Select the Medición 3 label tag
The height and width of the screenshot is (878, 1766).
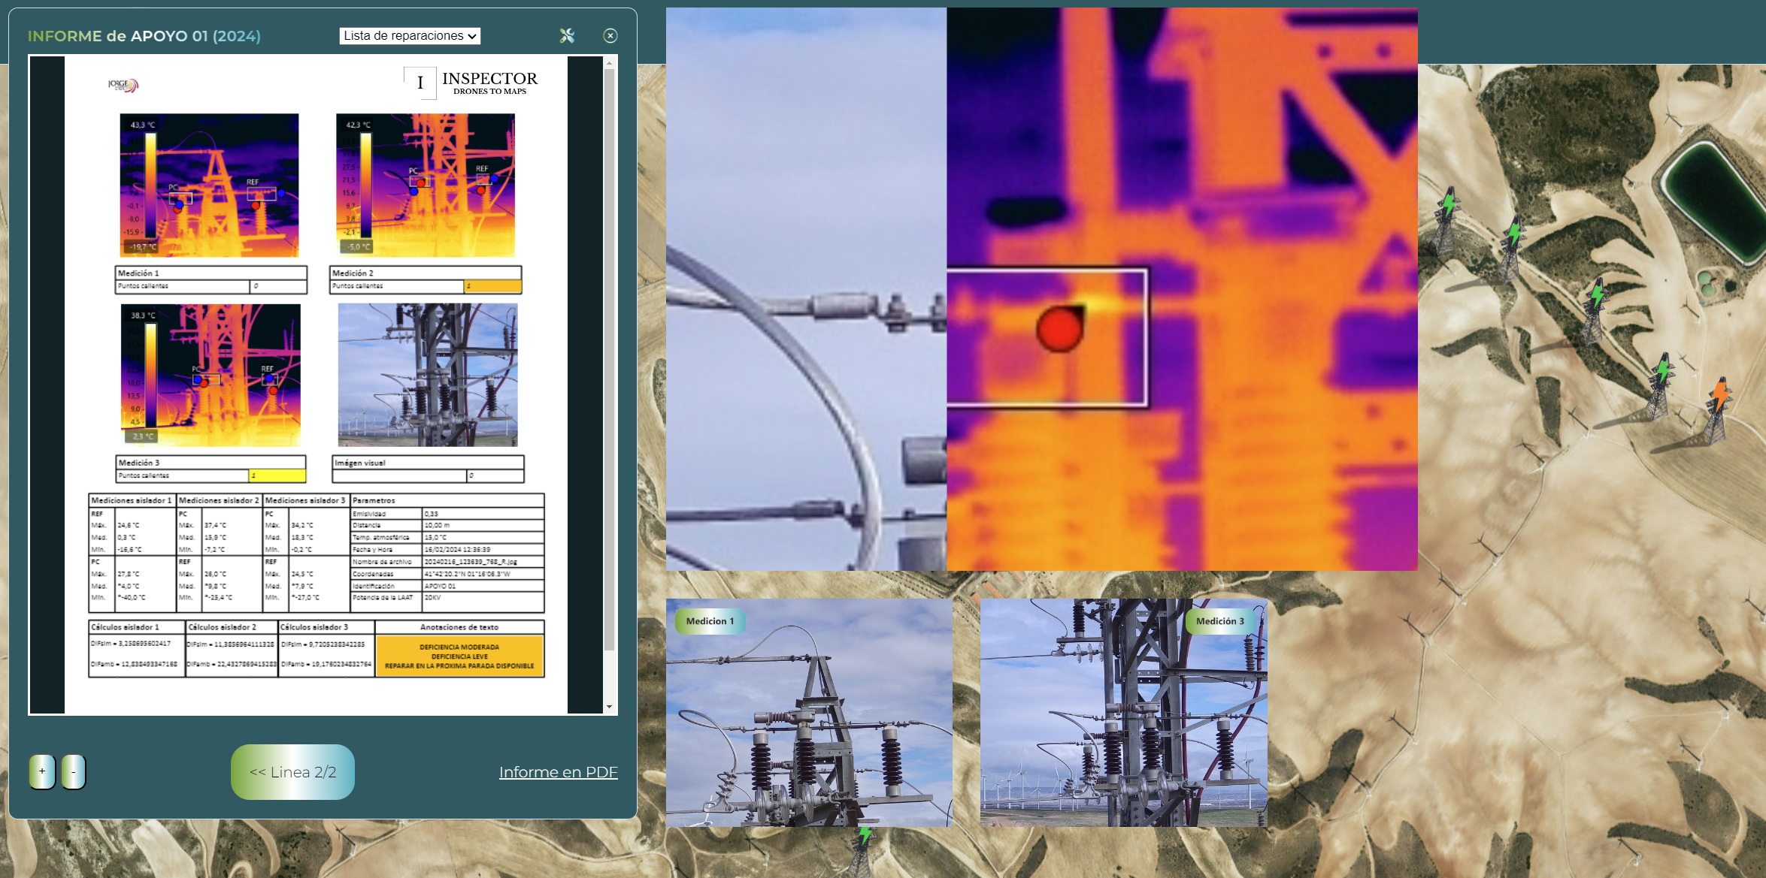click(x=1219, y=621)
